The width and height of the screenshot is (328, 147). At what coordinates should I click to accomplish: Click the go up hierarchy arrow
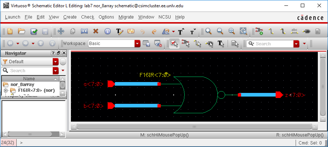click(x=41, y=44)
